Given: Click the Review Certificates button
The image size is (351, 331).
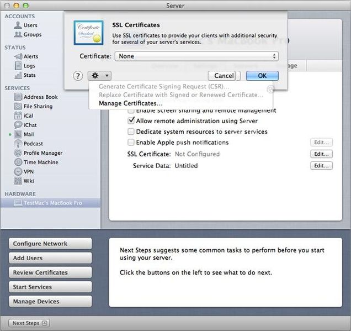Looking at the screenshot, I should pyautogui.click(x=50, y=272).
